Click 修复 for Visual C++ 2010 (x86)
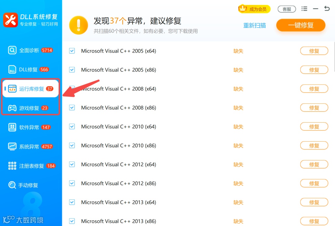This screenshot has width=335, height=226. pos(314,146)
